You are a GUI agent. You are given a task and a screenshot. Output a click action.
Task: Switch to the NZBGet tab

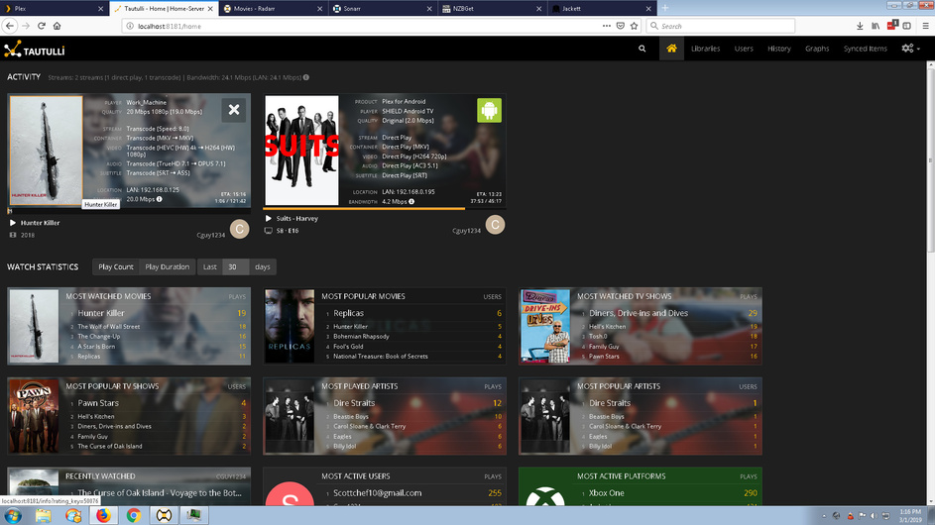(x=492, y=8)
